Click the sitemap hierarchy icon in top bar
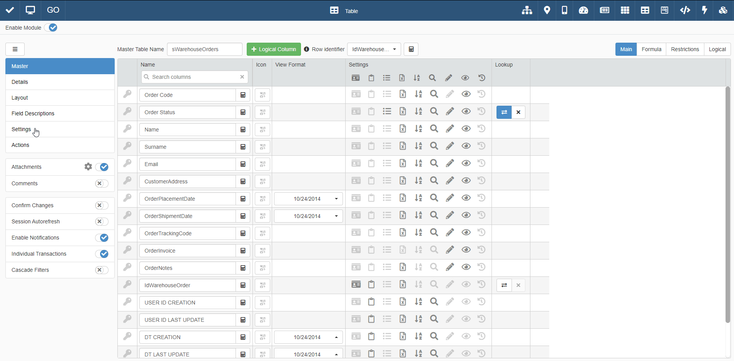 (527, 10)
